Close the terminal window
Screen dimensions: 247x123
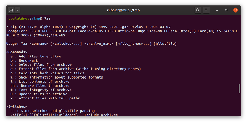(236, 10)
